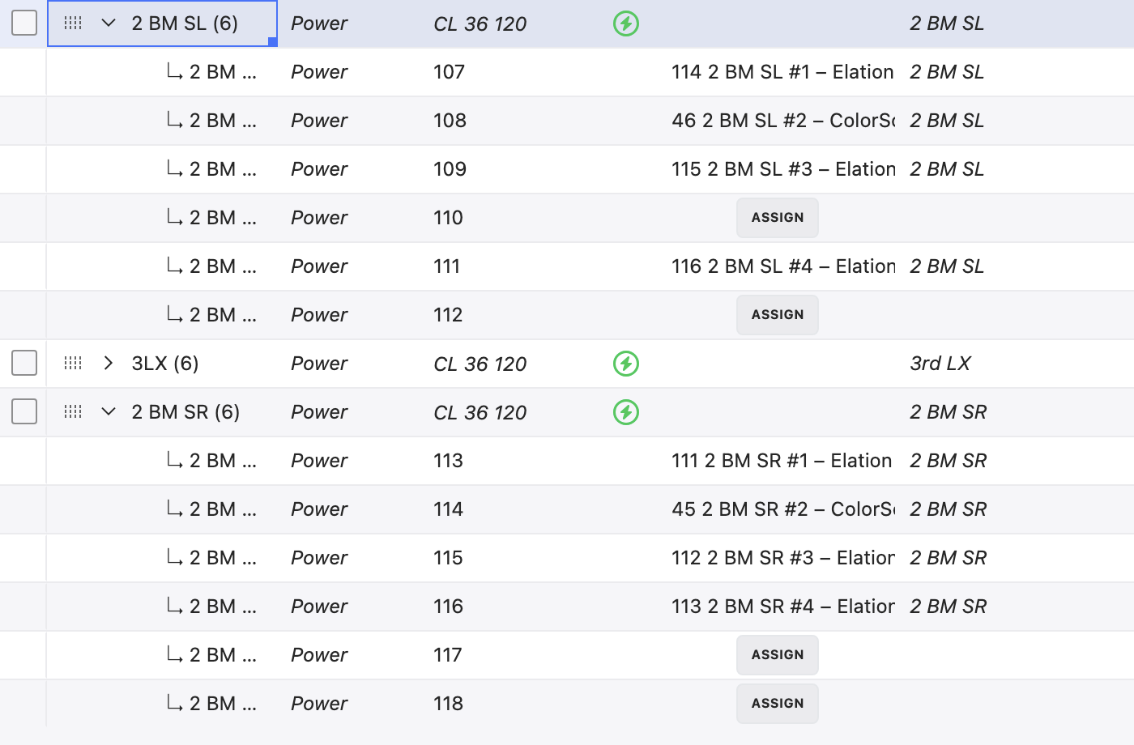Click the child-row arrow icon for circuit 107

pos(174,72)
